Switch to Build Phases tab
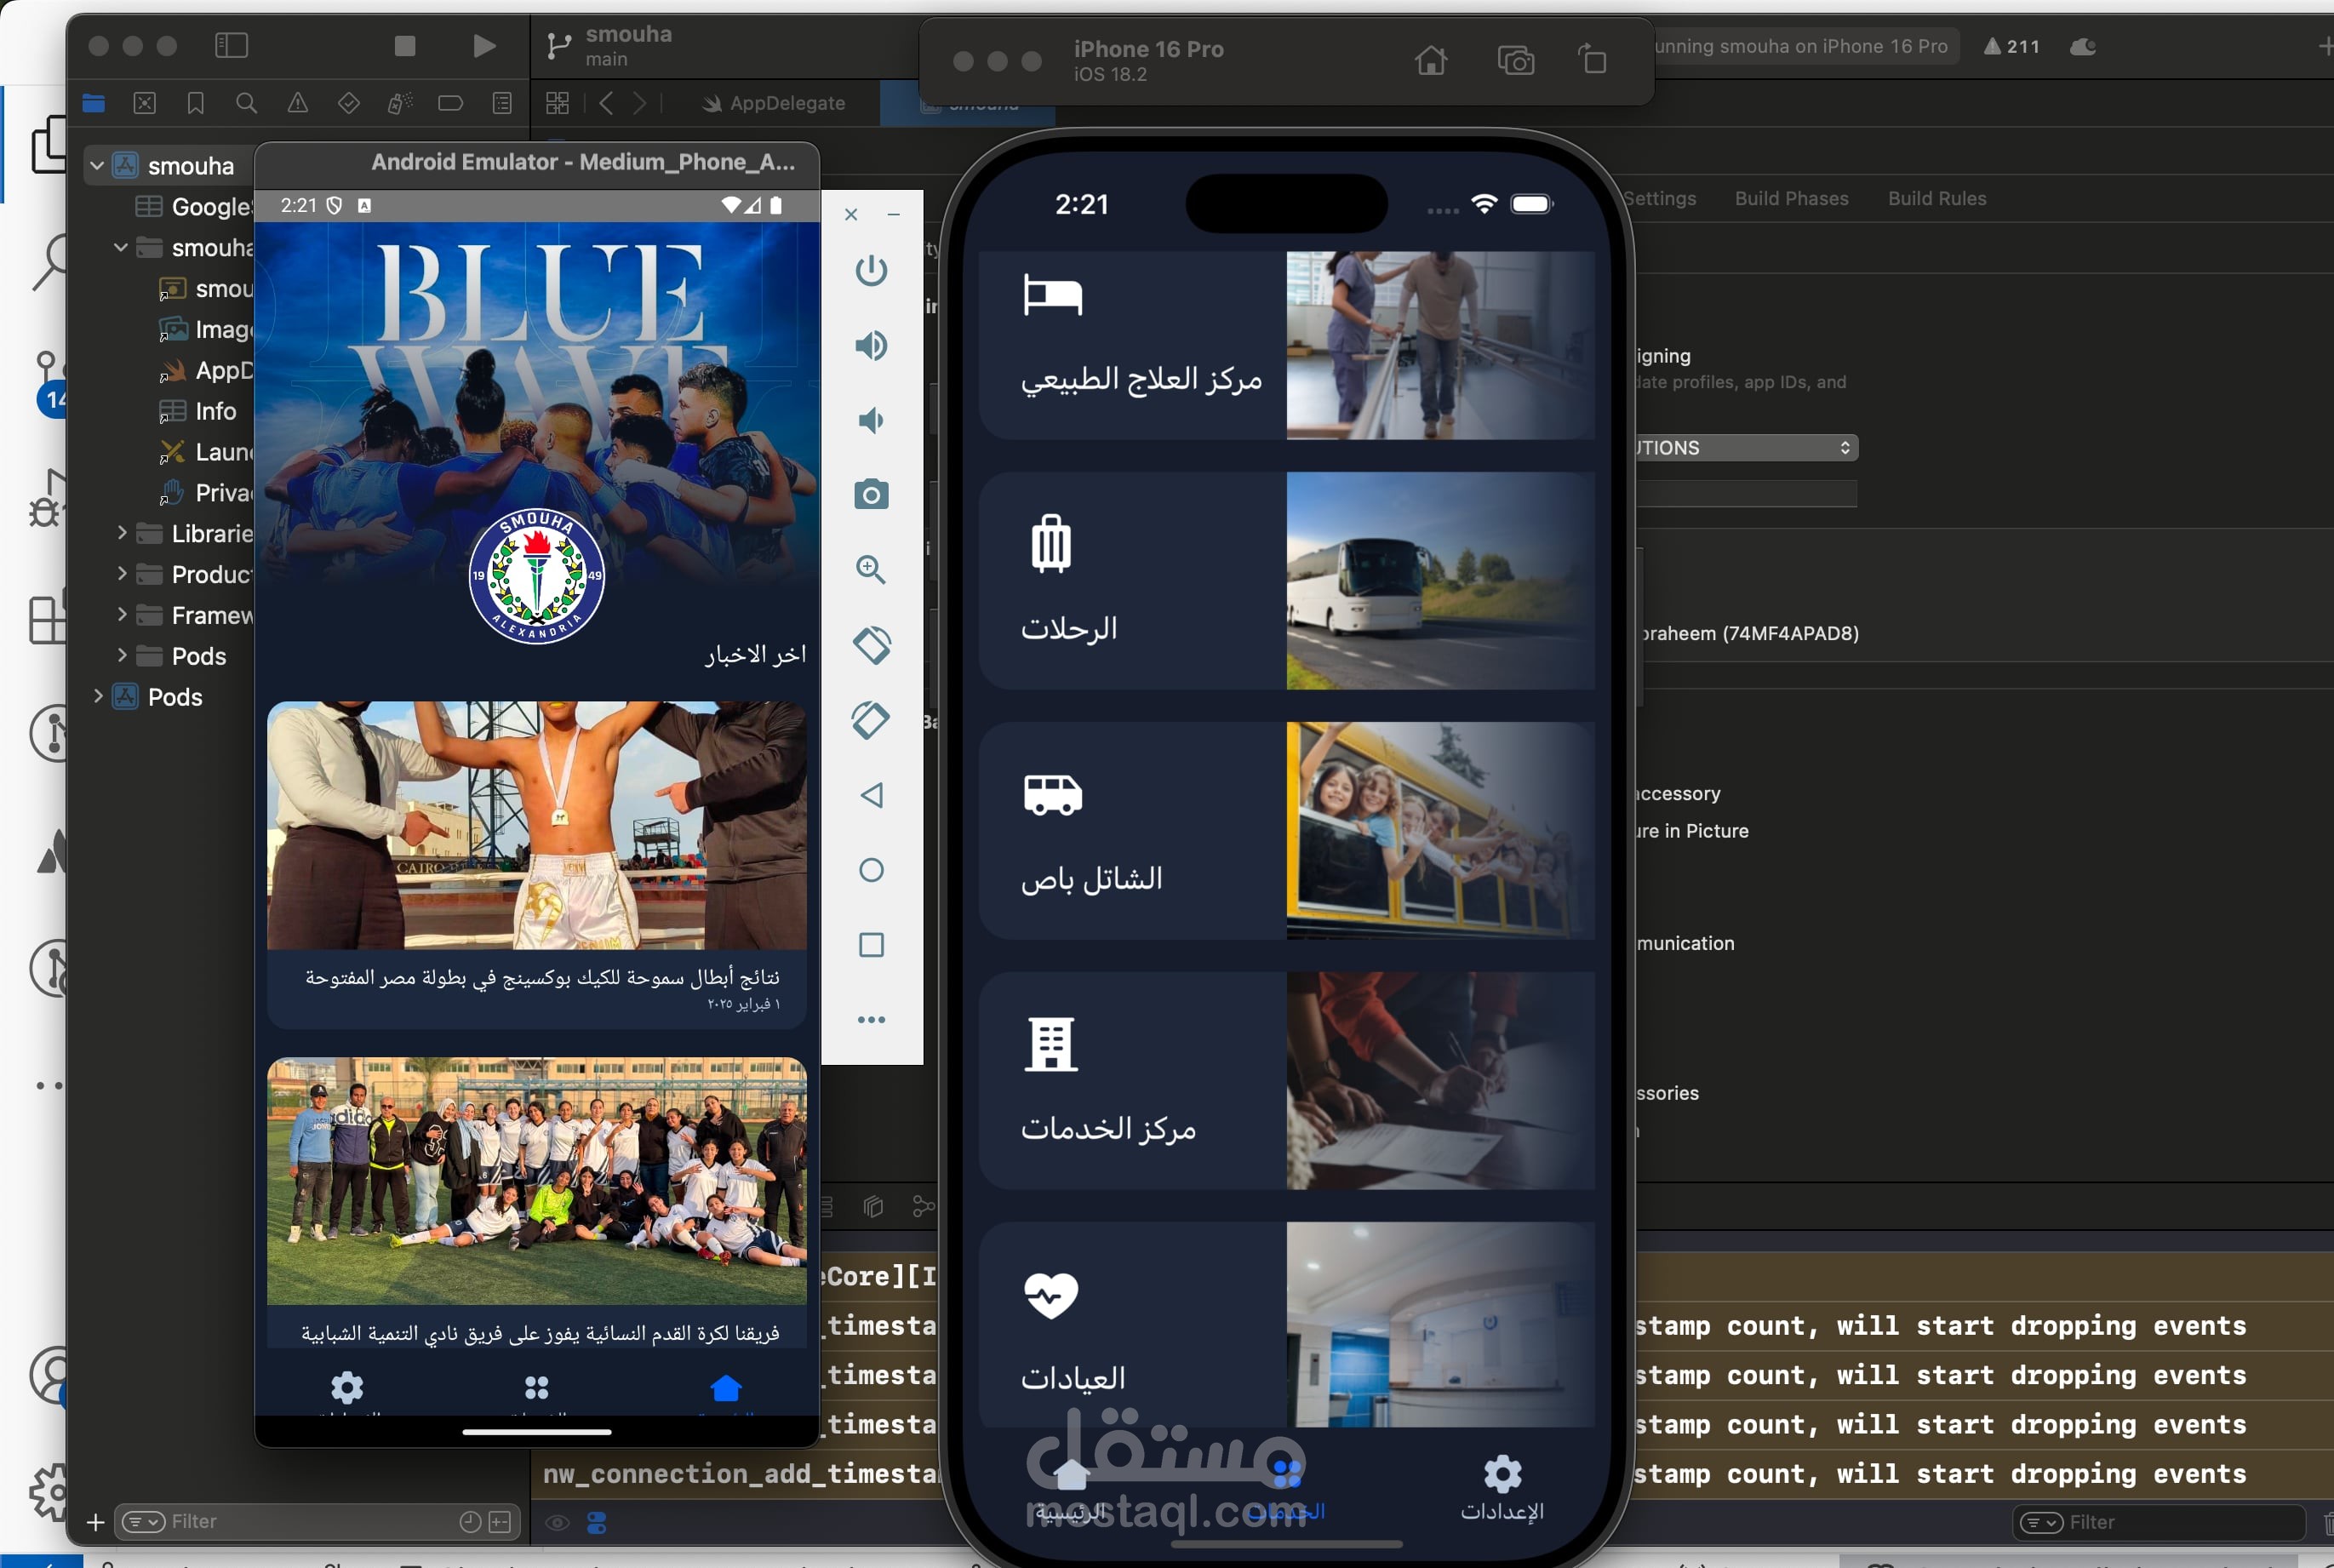Image resolution: width=2334 pixels, height=1568 pixels. 1791,198
